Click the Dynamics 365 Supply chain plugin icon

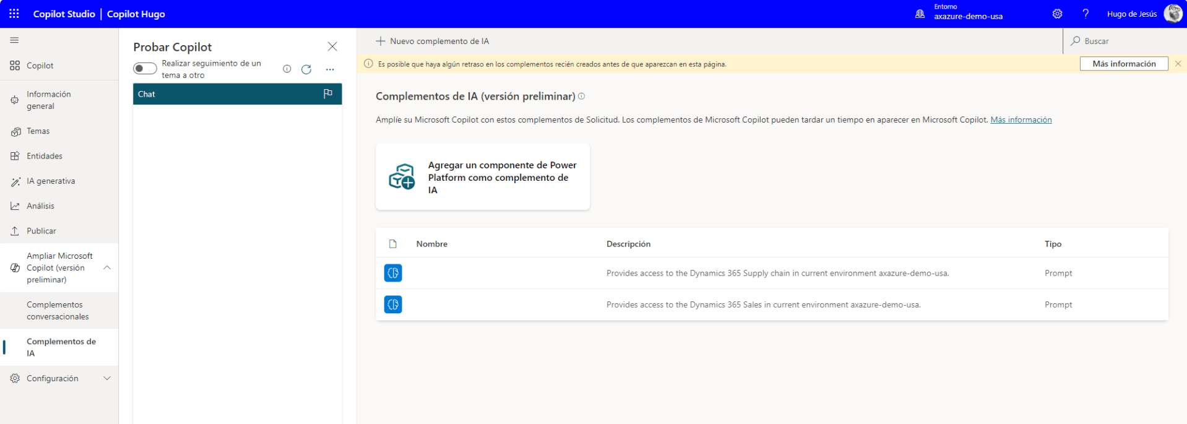click(393, 273)
